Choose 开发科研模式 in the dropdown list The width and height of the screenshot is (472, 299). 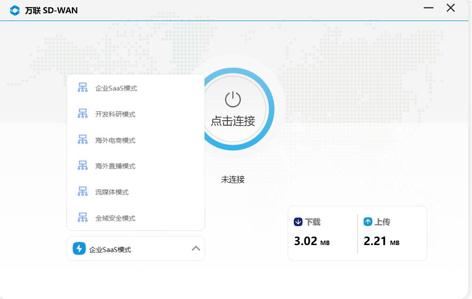click(x=115, y=115)
